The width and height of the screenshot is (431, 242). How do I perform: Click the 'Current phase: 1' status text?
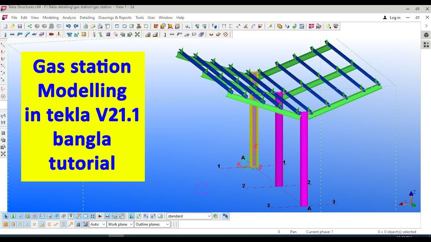[320, 232]
